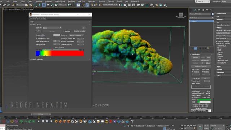This screenshot has width=231, height=130.
Task: Open the Scripting menu
Action: 101,1
